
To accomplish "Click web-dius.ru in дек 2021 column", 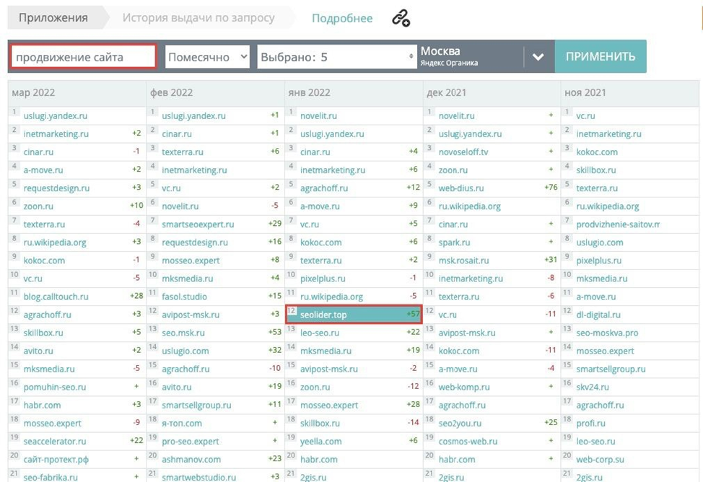I will pos(461,188).
